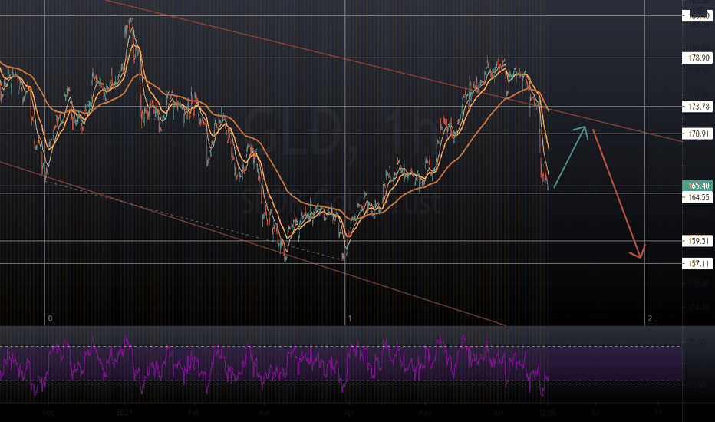
Task: Click the 159.51 price level label
Action: (x=697, y=241)
